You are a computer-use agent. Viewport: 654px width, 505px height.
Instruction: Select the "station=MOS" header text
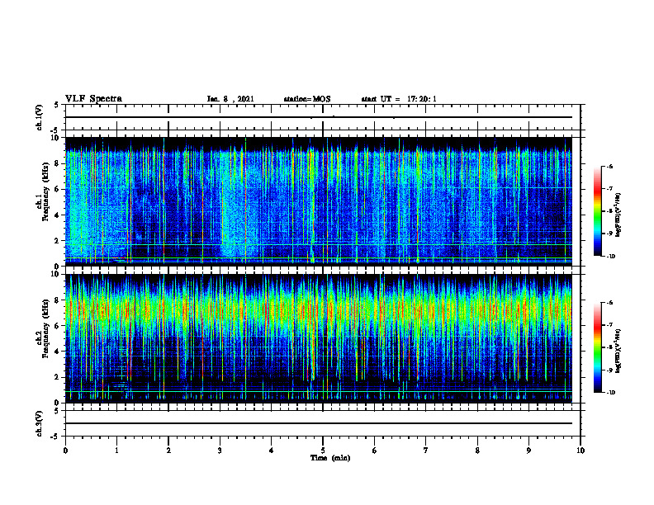[x=307, y=99]
